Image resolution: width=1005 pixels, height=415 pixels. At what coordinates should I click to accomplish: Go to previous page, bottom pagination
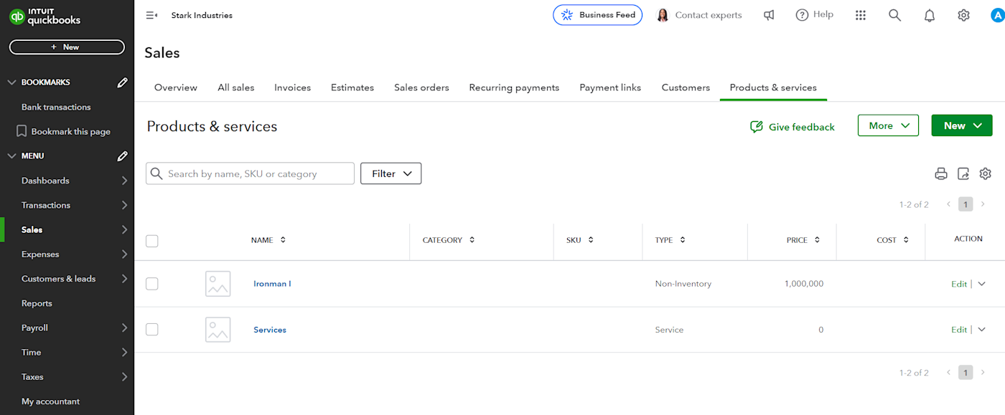(948, 373)
